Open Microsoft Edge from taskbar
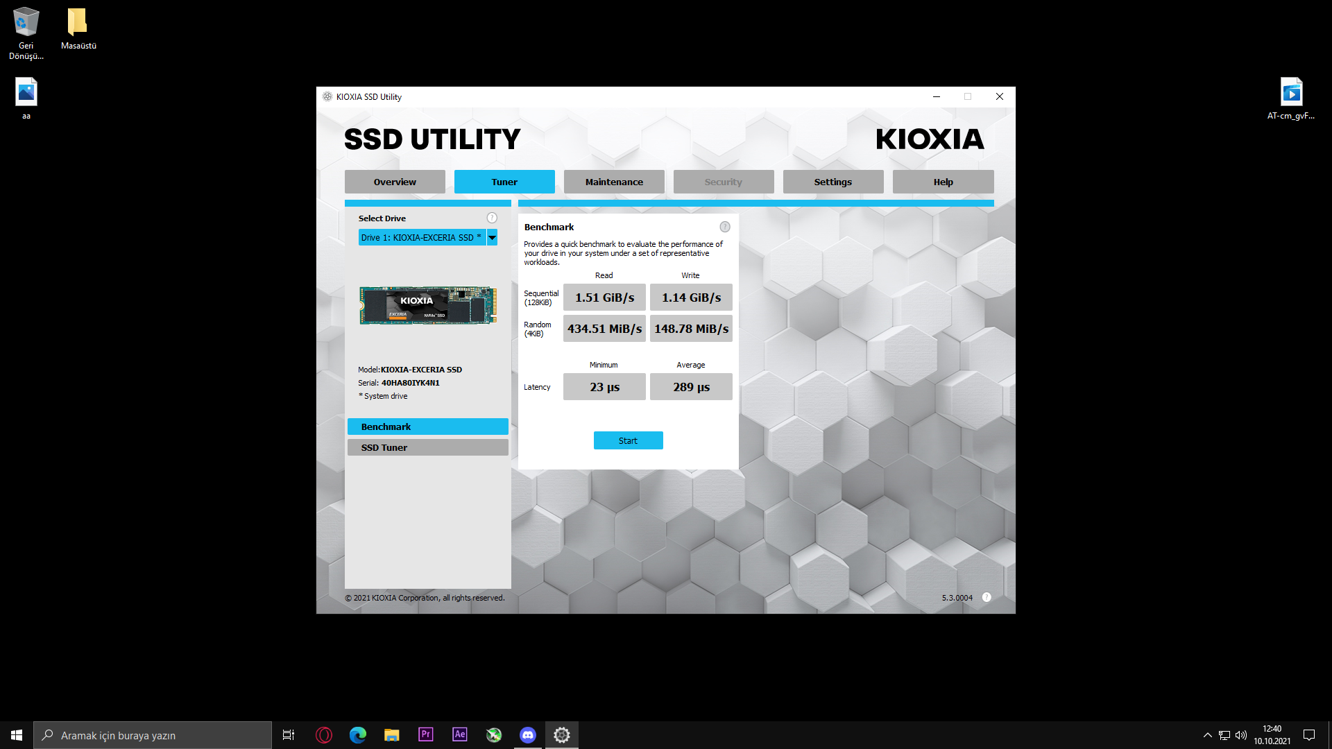The width and height of the screenshot is (1332, 749). coord(358,735)
